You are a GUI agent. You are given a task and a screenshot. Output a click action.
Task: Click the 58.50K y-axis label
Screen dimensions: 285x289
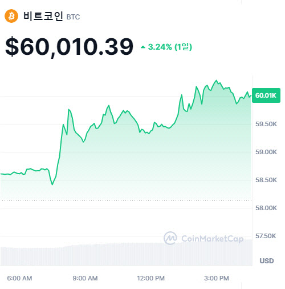(266, 180)
